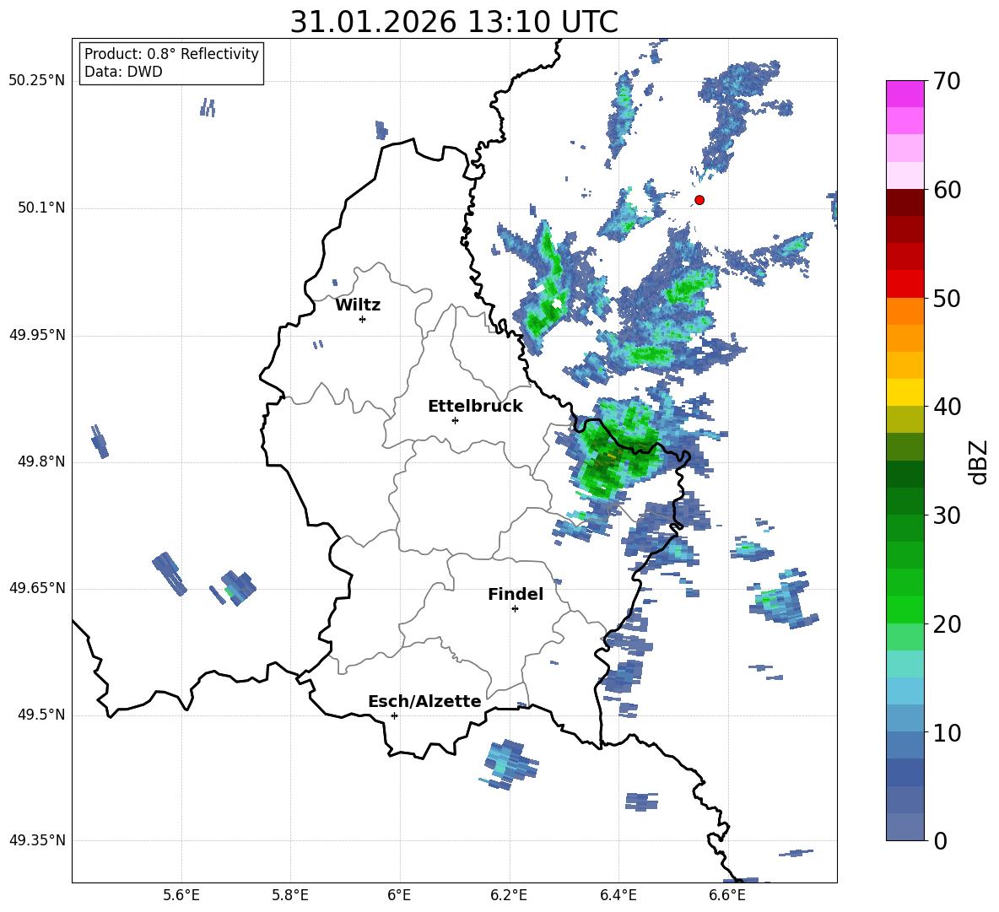Click the magenta band atop the colorbar

(x=905, y=94)
